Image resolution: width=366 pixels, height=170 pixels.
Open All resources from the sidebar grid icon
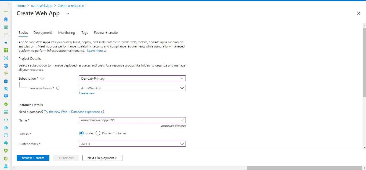point(6,50)
